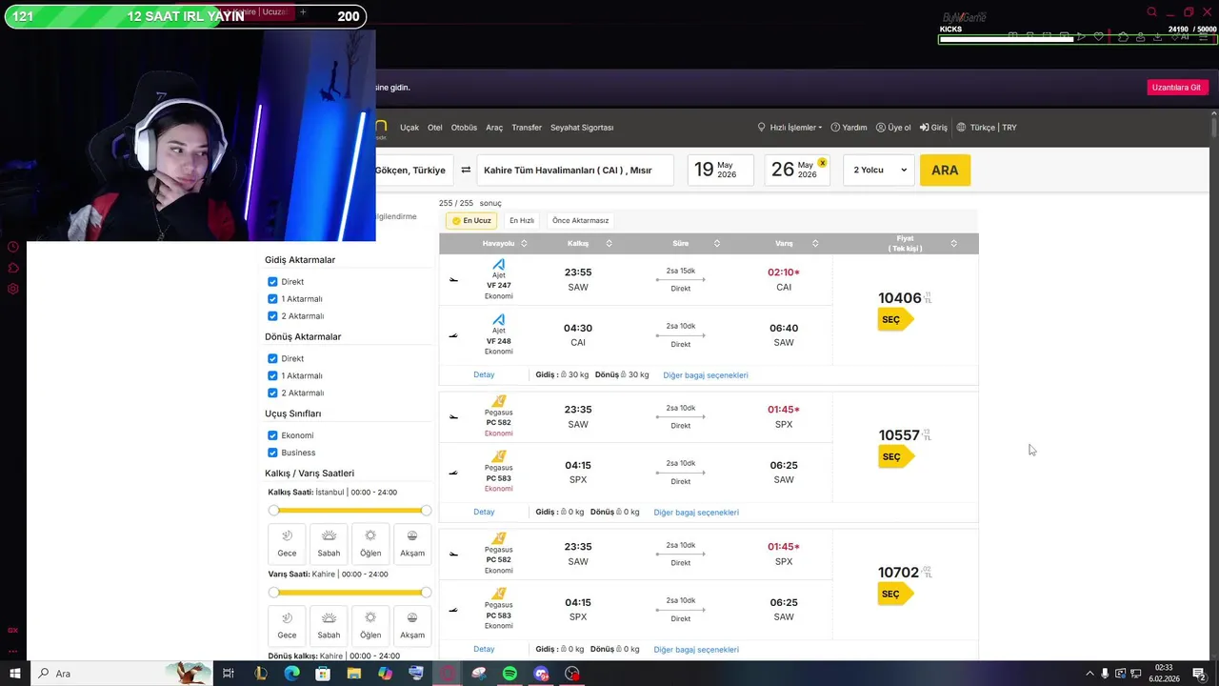Uncheck Direkt under Dönüş Aktarmalar
The width and height of the screenshot is (1219, 686).
[x=272, y=359]
